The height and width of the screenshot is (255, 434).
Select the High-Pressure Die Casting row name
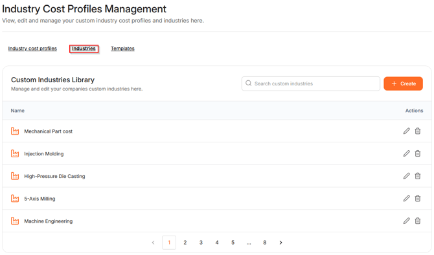point(54,176)
